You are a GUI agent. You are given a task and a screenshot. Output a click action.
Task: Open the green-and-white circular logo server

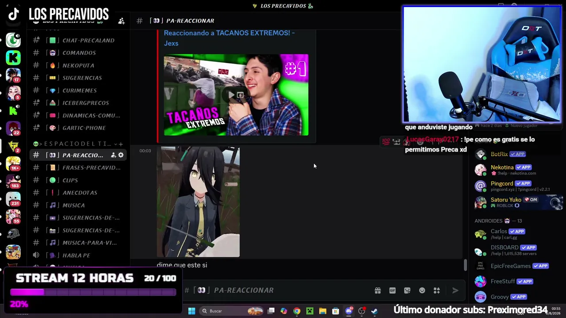pos(13,40)
